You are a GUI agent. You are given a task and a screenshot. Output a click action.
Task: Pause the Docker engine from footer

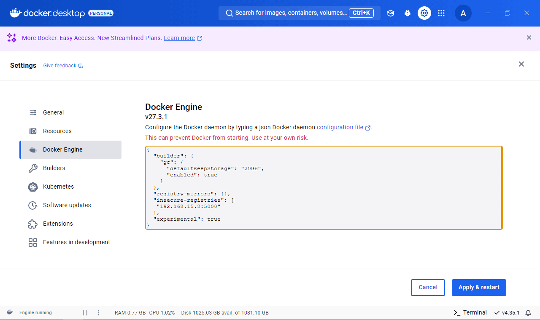85,313
